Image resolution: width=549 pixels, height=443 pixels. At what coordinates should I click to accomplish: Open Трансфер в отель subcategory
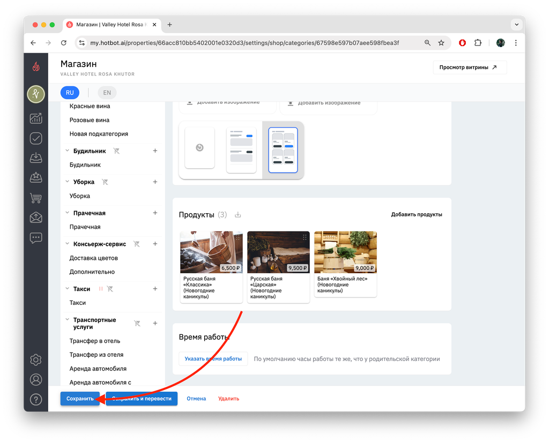(x=94, y=341)
